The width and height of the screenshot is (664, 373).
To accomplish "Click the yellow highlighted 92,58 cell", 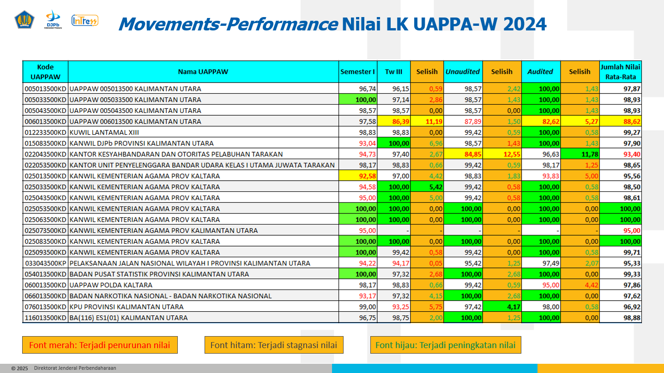I will click(358, 176).
